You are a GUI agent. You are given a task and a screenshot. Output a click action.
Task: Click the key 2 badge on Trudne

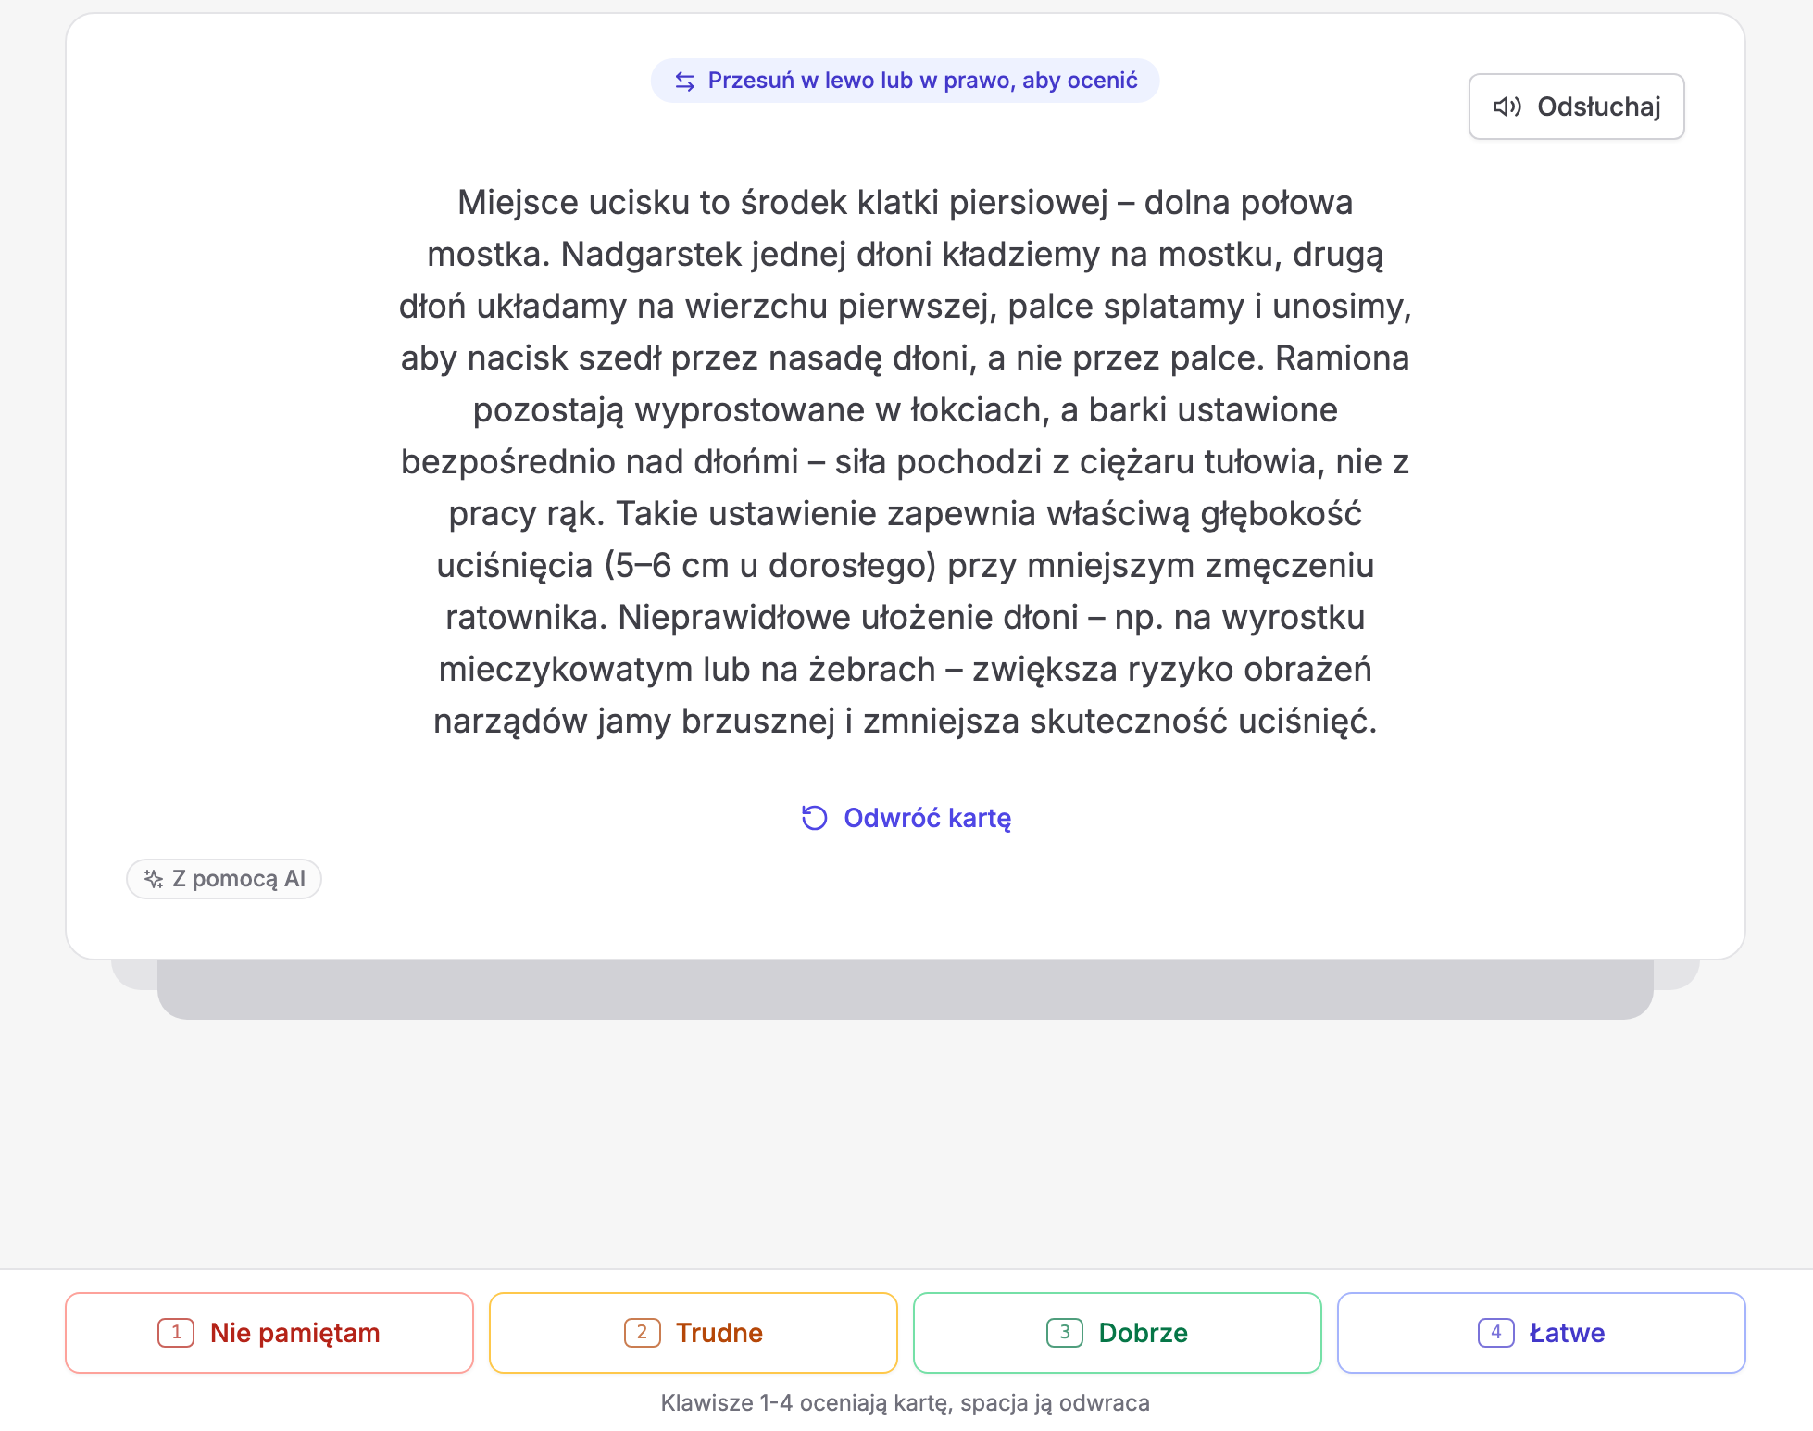pos(642,1333)
